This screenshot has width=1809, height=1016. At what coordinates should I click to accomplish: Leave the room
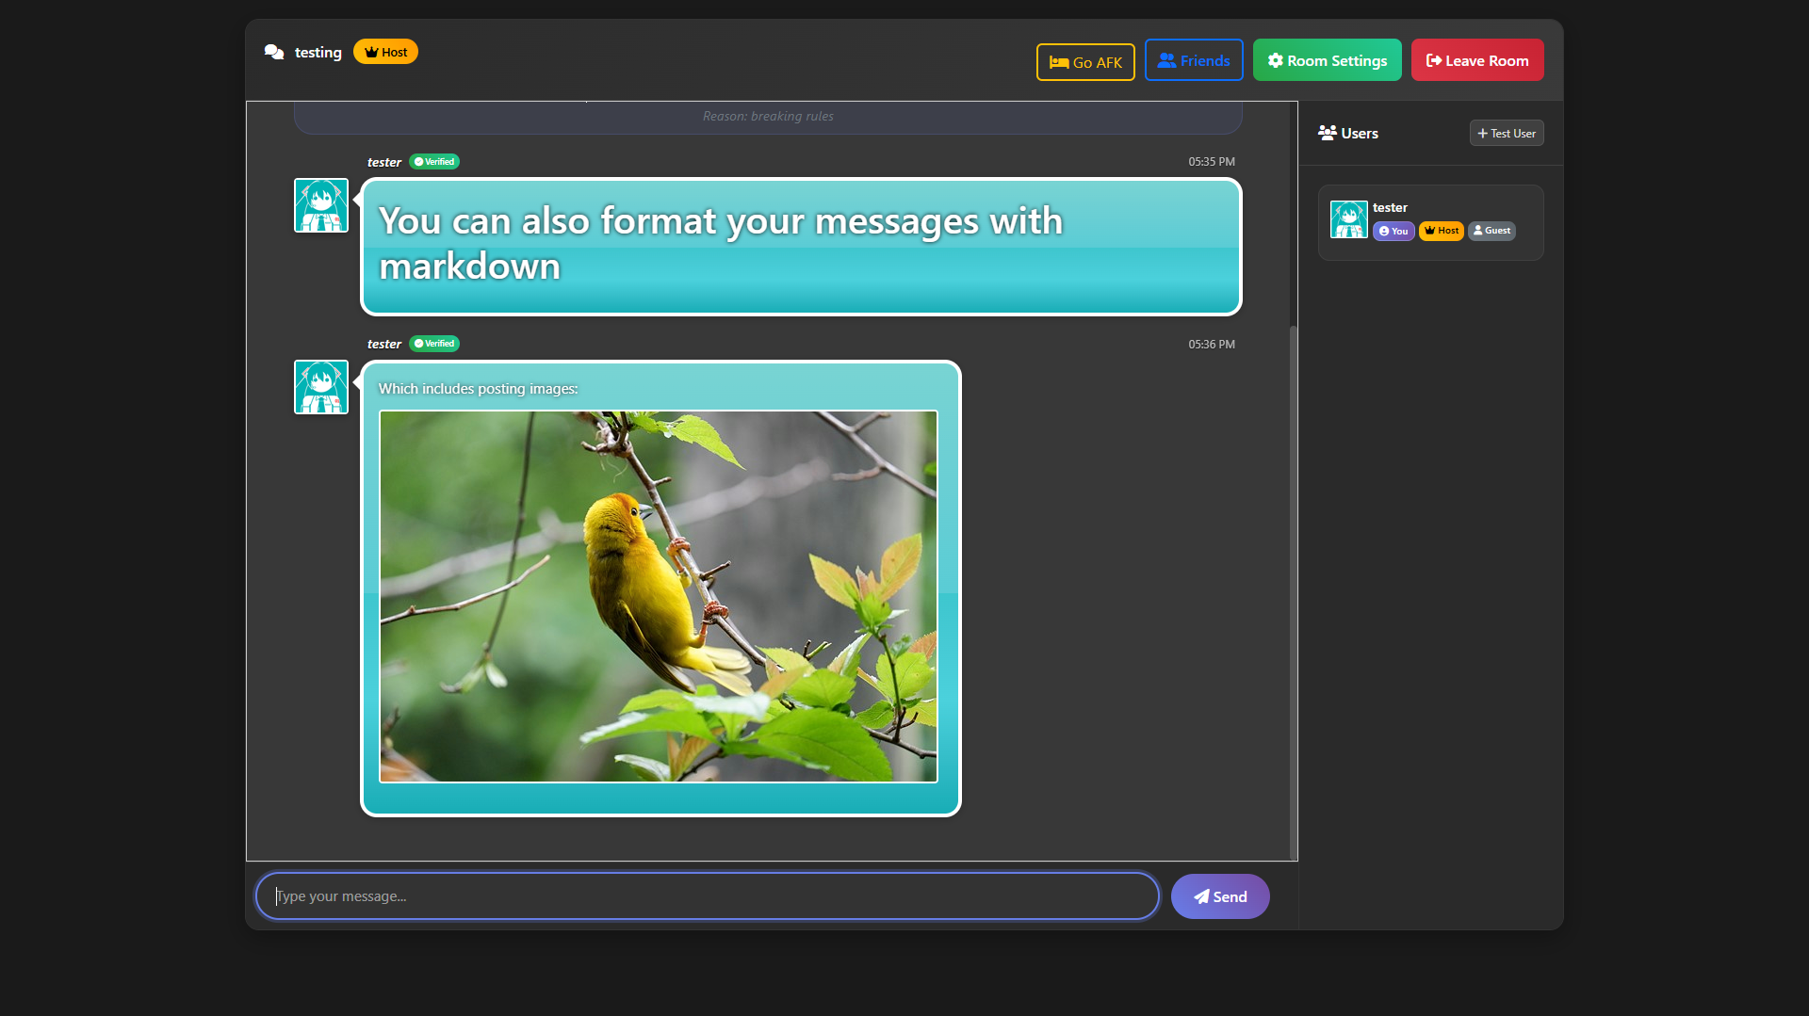click(1476, 60)
